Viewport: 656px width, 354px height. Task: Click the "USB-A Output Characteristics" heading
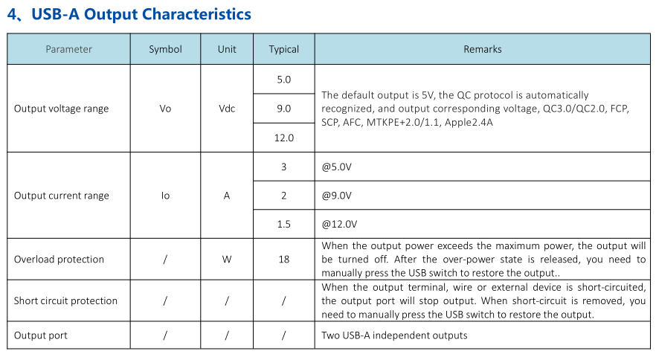(x=129, y=14)
